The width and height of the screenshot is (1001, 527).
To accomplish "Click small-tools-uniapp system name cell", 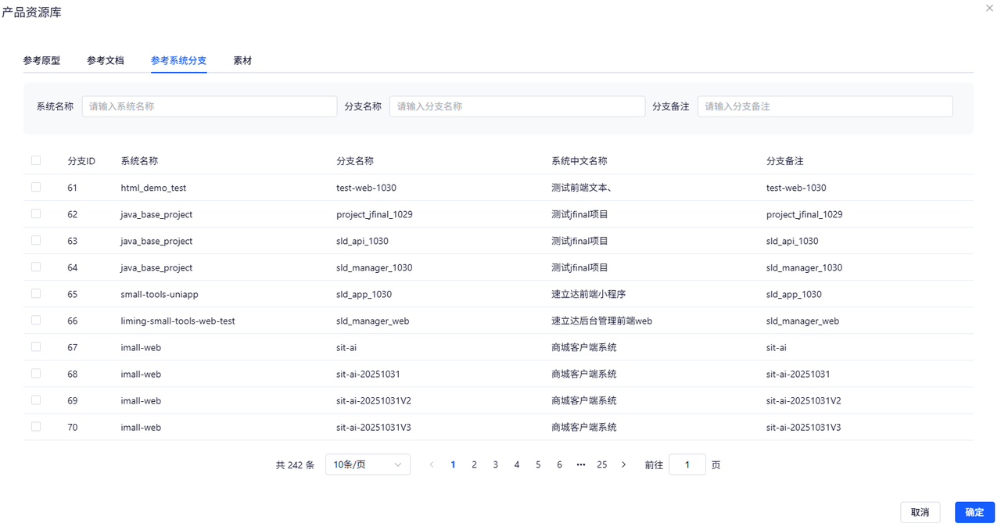I will point(160,294).
